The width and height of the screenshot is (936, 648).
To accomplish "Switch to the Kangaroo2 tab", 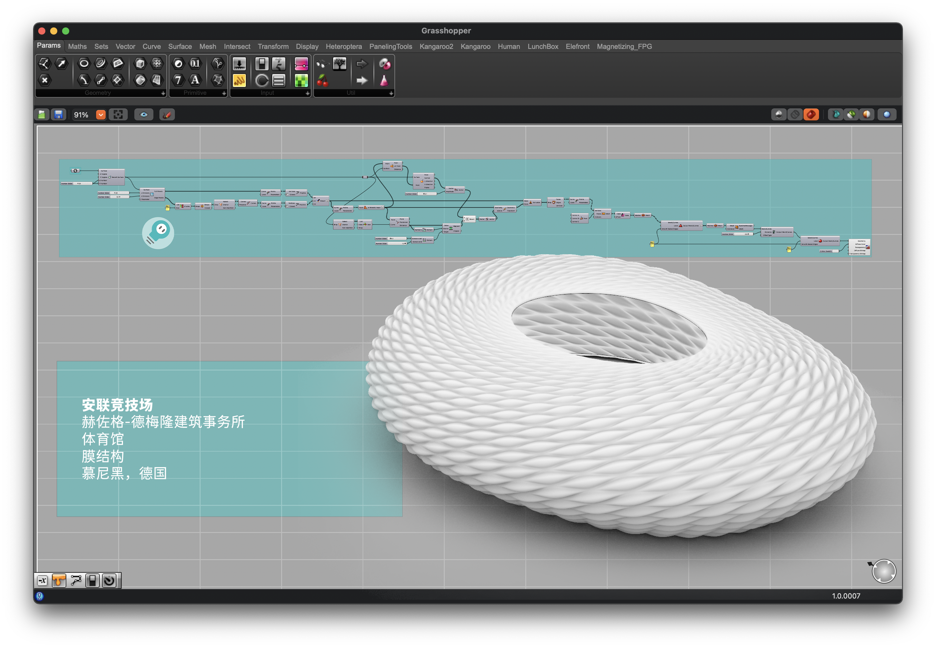I will coord(436,47).
